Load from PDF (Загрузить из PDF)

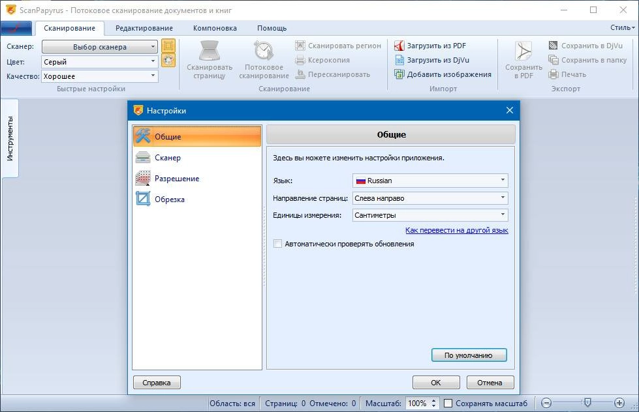point(430,46)
